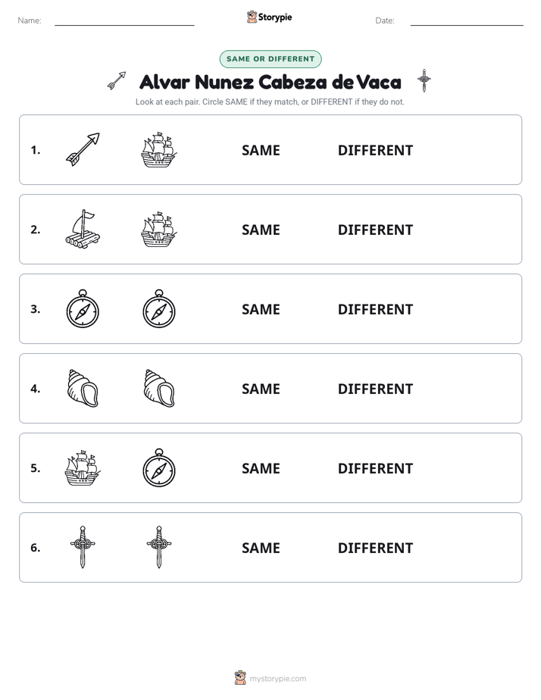Click the left compass in row 3
541x700 pixels.
click(83, 308)
